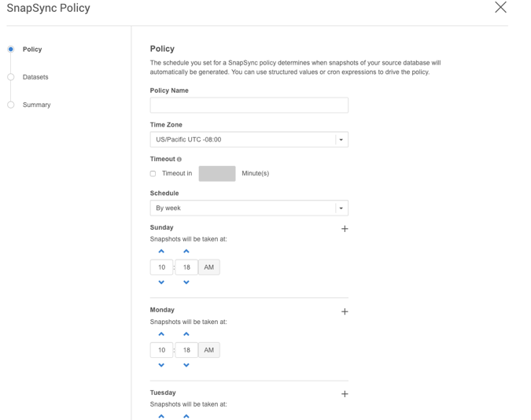Select the Datasets step radio button

pyautogui.click(x=11, y=77)
